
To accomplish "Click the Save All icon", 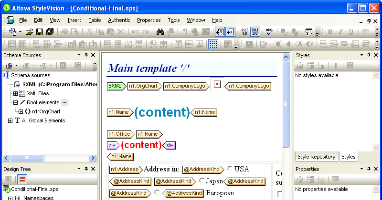I will (x=50, y=32).
